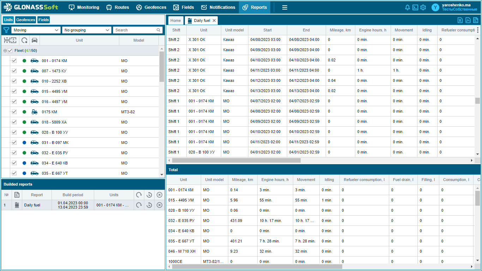Select total row 032 - Е 035 РУ

tap(320, 221)
